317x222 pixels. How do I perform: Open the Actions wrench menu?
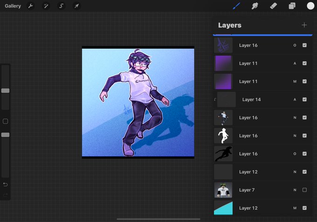click(x=31, y=6)
